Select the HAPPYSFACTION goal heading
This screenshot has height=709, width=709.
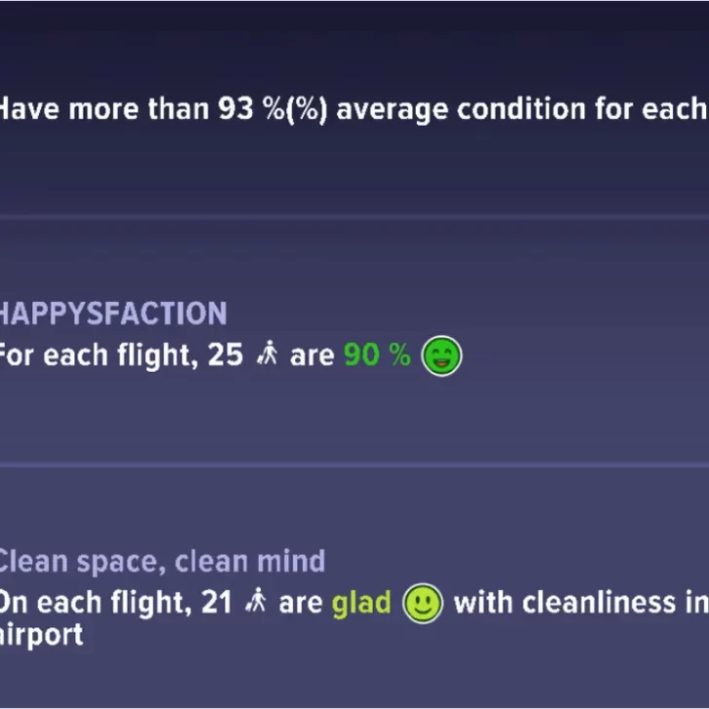pyautogui.click(x=113, y=314)
